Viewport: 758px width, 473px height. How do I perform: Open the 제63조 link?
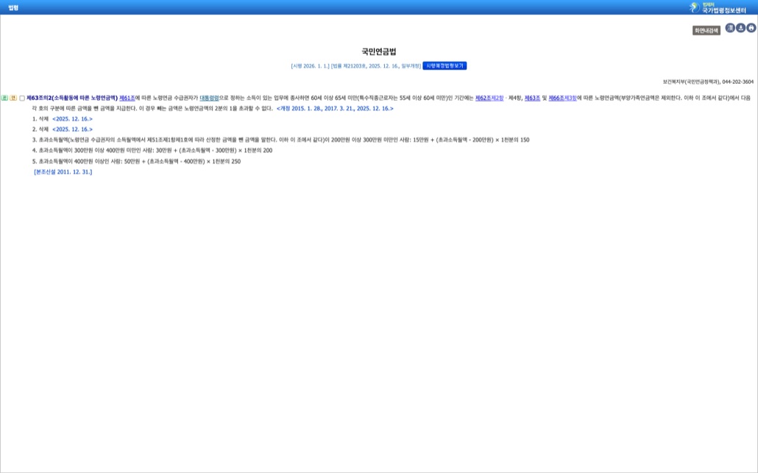click(x=532, y=98)
